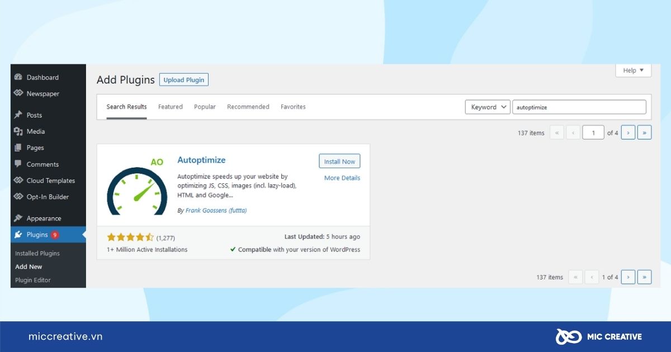Click the 1+ Million Active Installations text
671x352 pixels.
tap(147, 250)
